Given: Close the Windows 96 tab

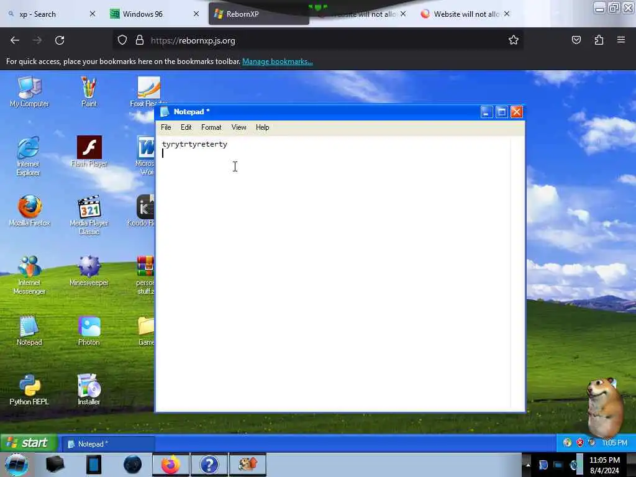Looking at the screenshot, I should (196, 14).
